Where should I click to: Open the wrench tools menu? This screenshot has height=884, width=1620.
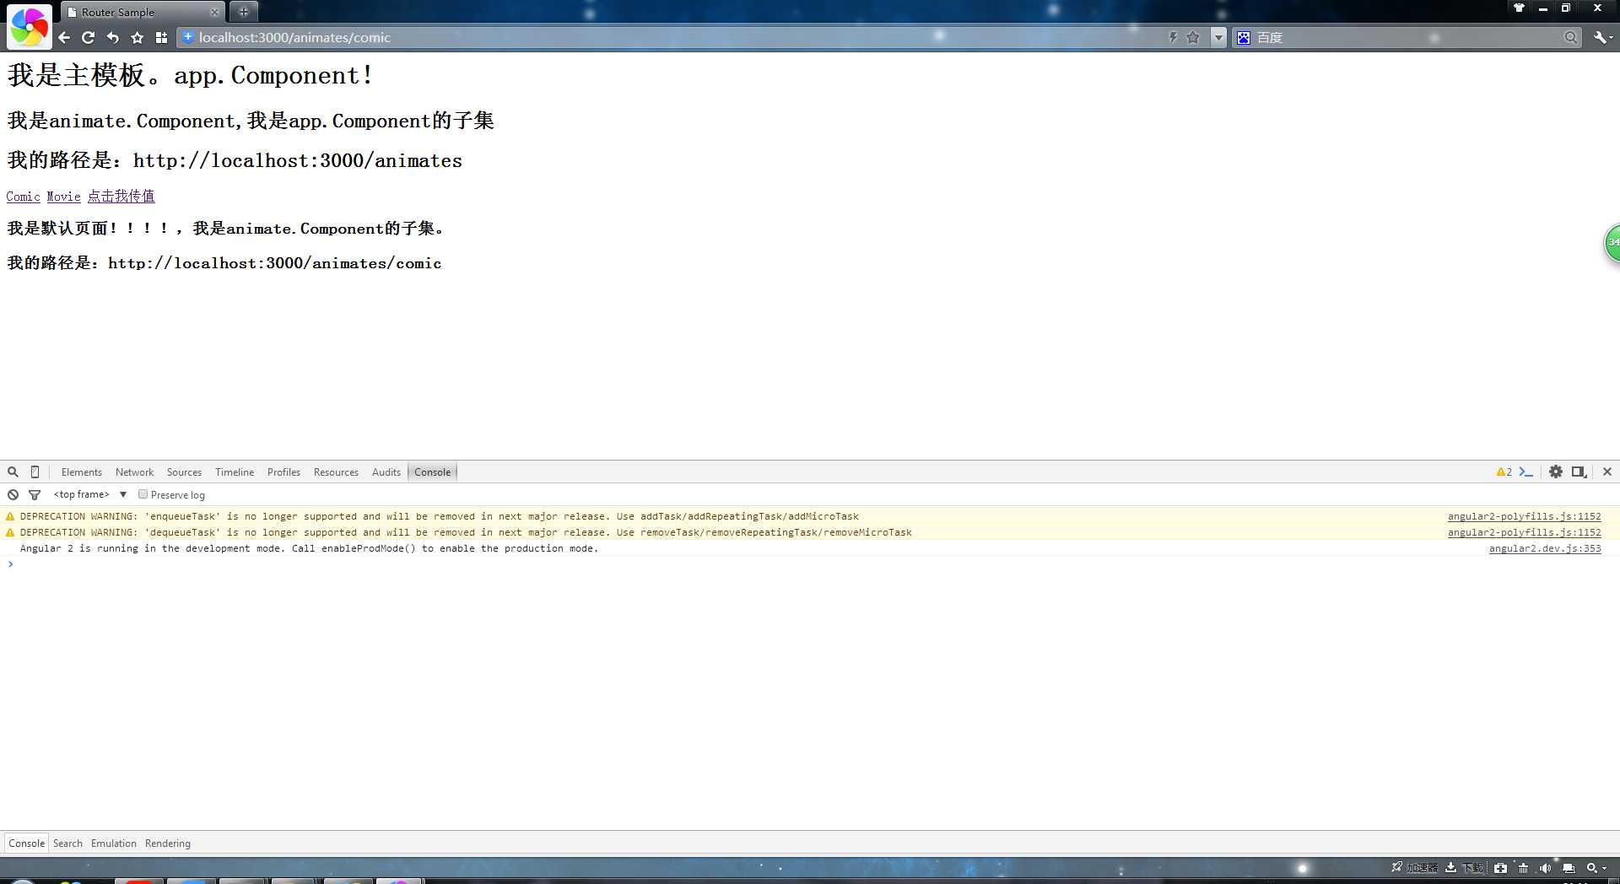point(1602,37)
